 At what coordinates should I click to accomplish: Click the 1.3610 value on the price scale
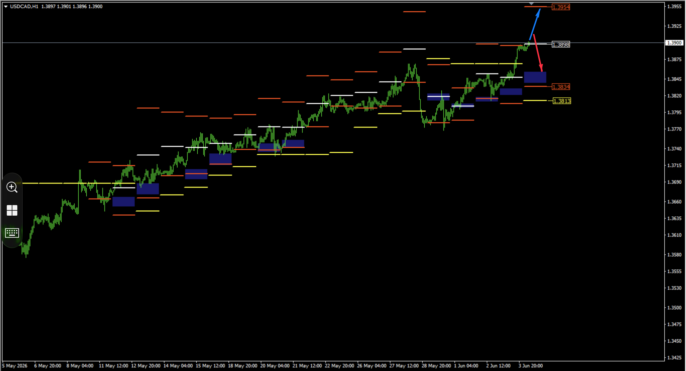(x=674, y=235)
